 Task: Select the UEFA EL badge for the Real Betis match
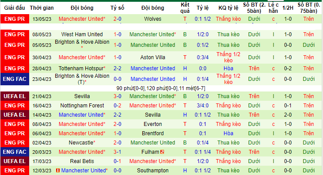point(15,161)
